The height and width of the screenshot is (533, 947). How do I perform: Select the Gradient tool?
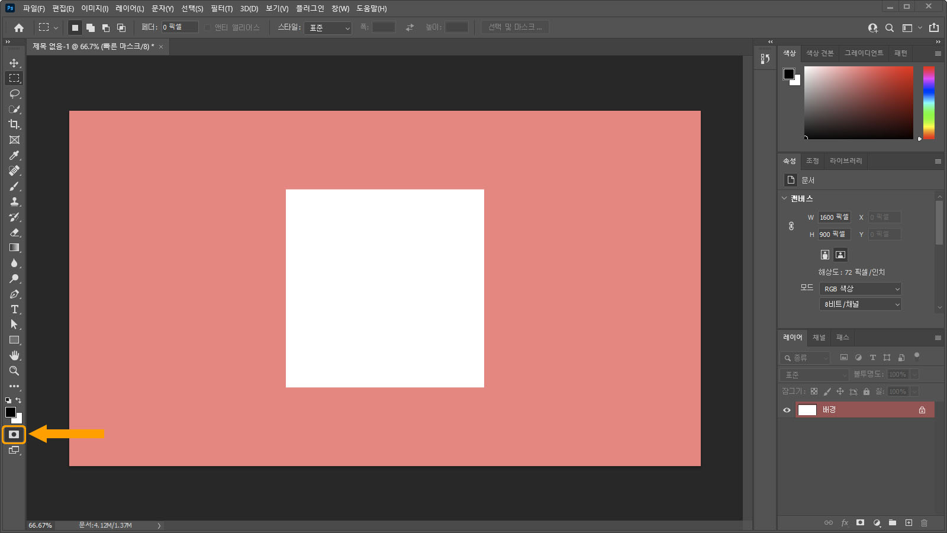coord(14,248)
